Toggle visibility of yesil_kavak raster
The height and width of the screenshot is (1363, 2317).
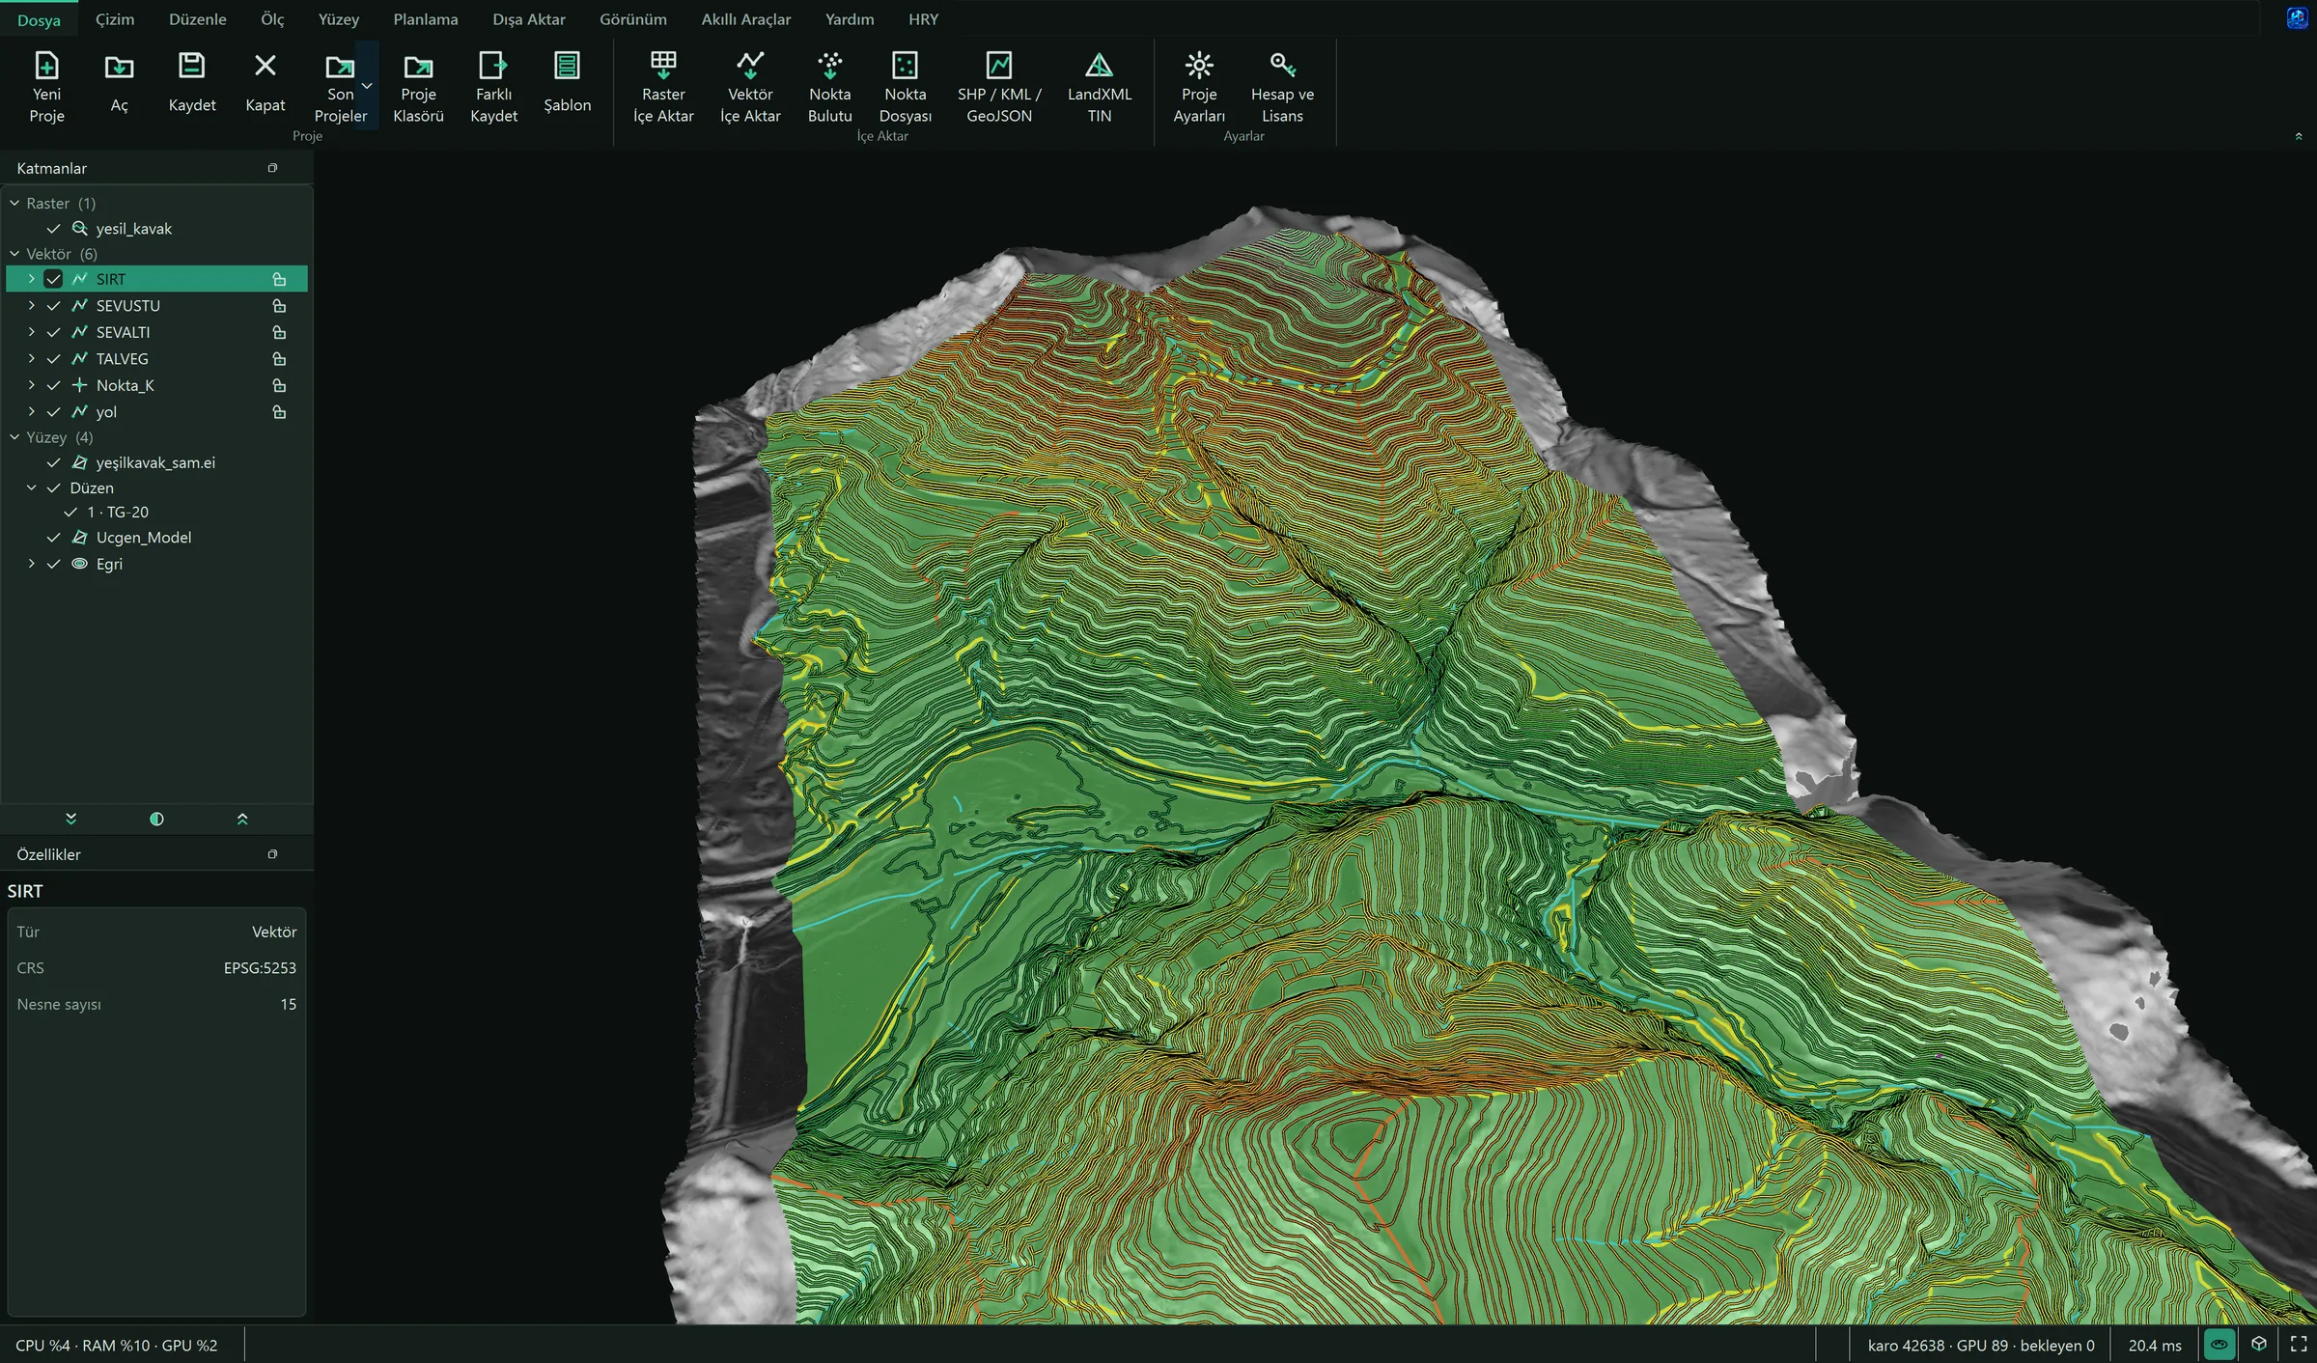53,229
